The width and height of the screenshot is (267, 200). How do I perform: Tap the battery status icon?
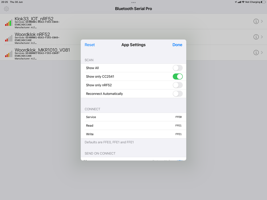pyautogui.click(x=263, y=2)
